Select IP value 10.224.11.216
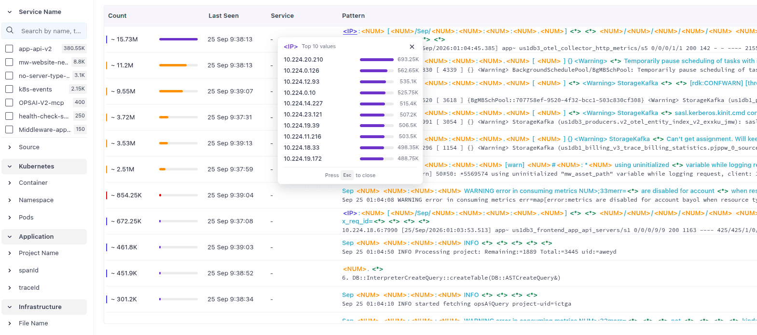757x335 pixels. [x=303, y=137]
